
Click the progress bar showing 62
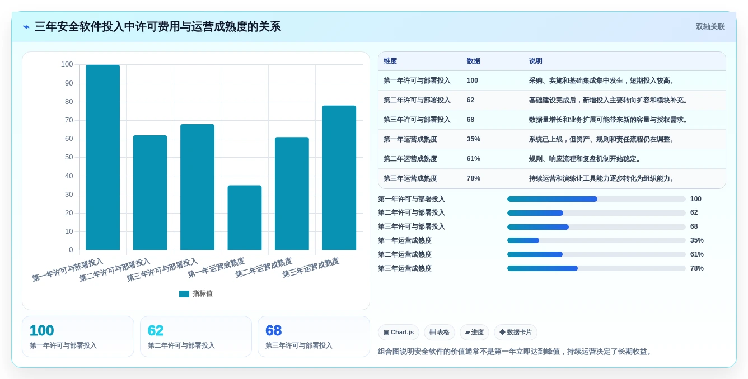(x=596, y=213)
